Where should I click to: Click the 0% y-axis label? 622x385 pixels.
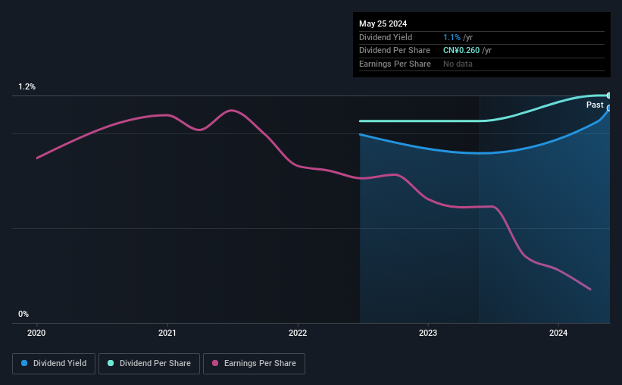click(23, 314)
